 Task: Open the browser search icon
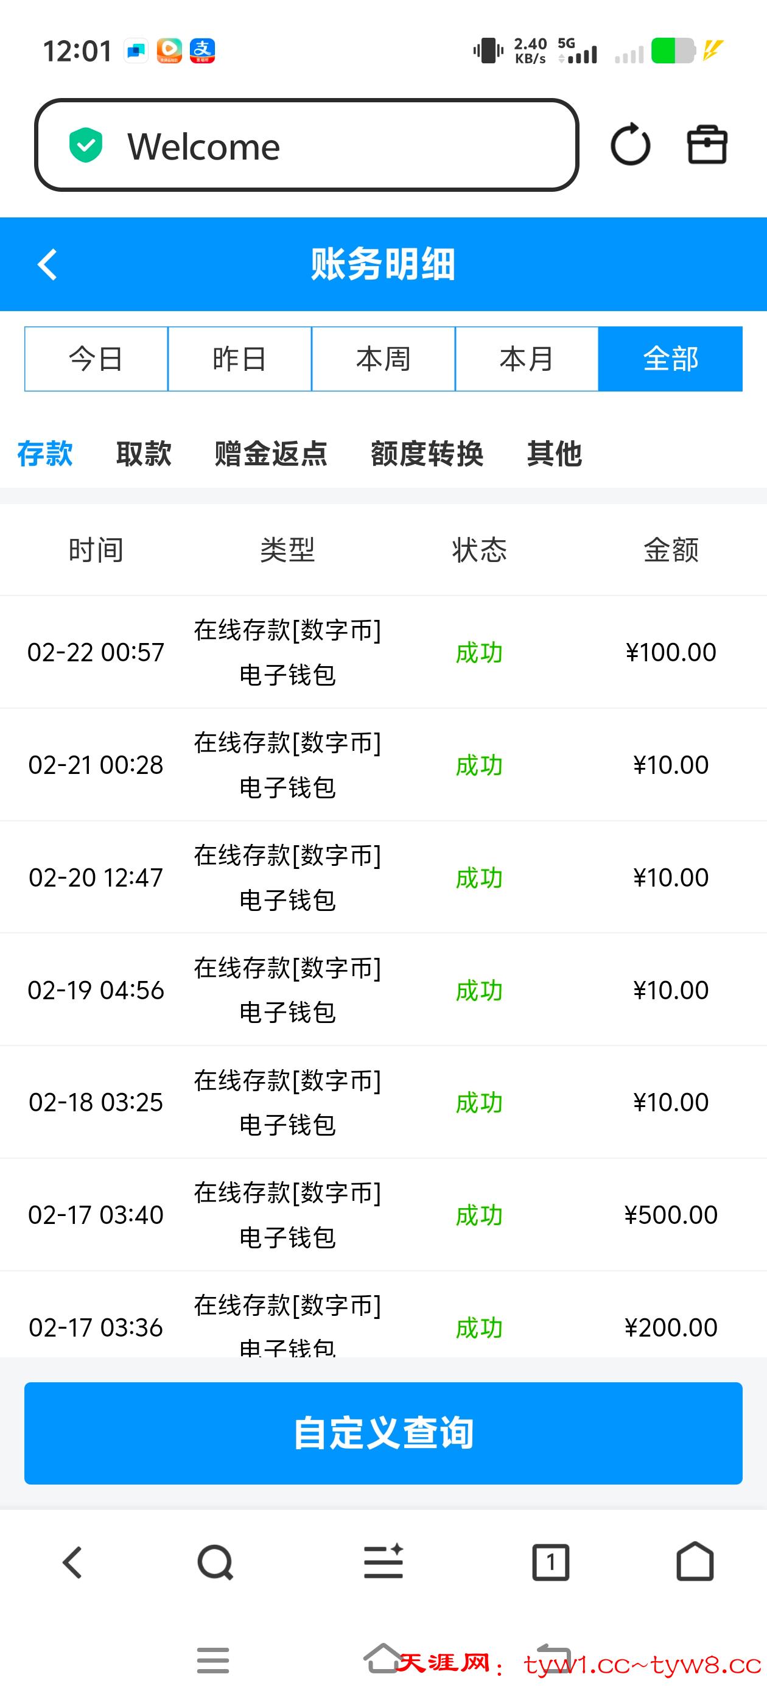tap(215, 1563)
